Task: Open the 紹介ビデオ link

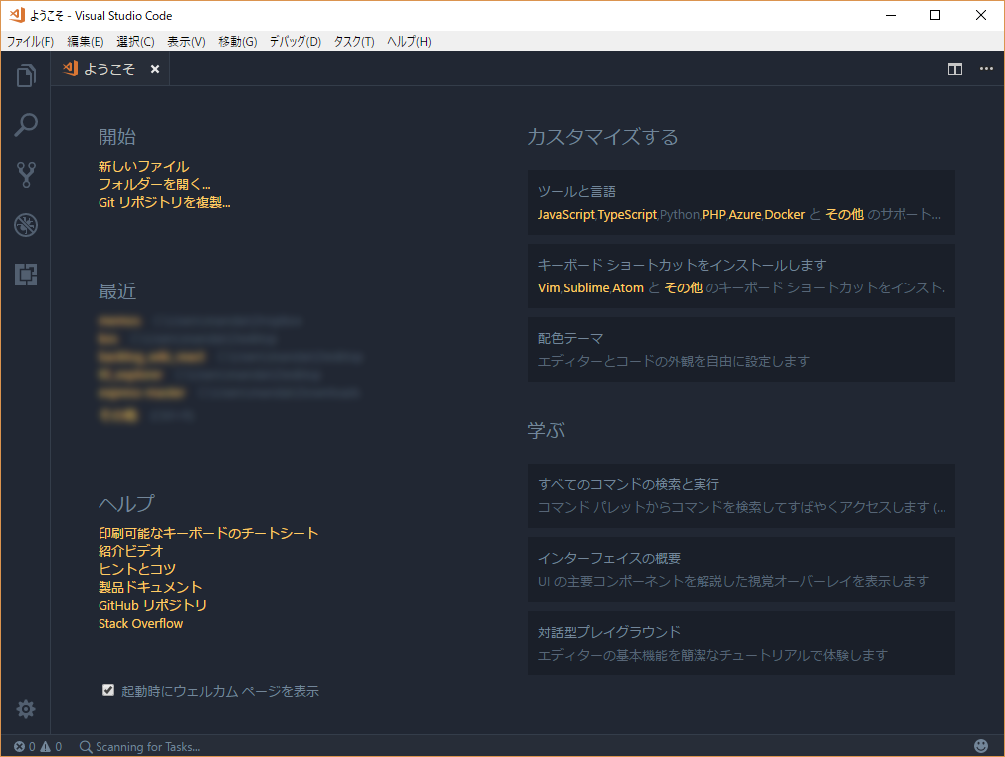Action: point(130,551)
